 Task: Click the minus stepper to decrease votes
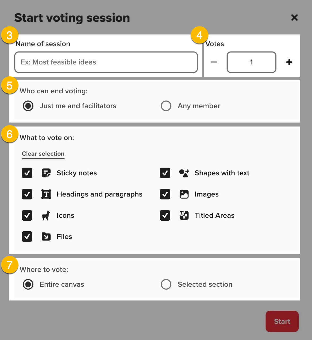tap(214, 62)
